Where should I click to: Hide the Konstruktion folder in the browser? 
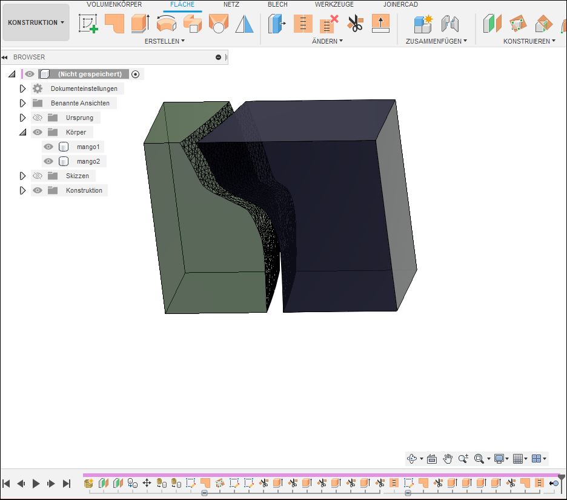click(38, 190)
